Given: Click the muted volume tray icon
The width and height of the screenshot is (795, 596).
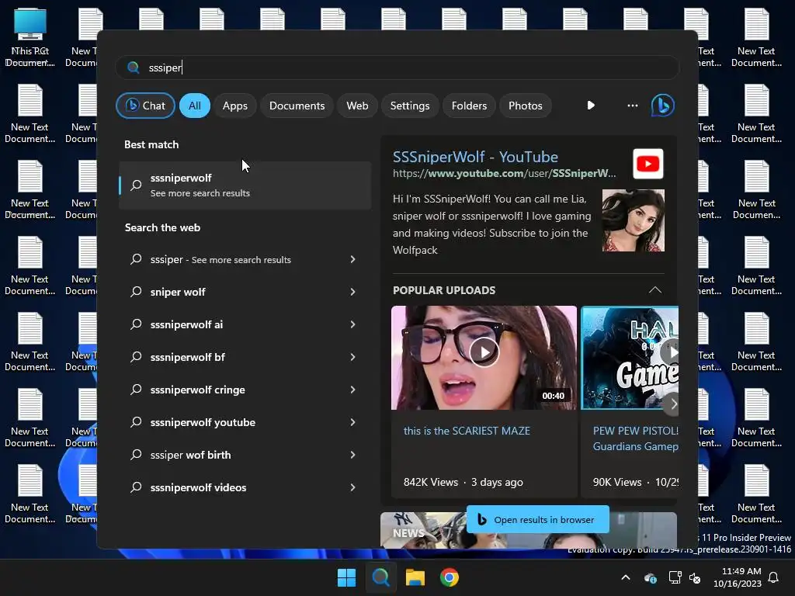Looking at the screenshot, I should pos(695,577).
